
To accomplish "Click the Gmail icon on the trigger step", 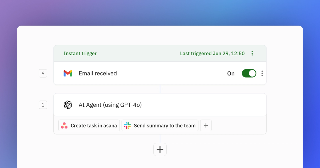I will (x=67, y=73).
